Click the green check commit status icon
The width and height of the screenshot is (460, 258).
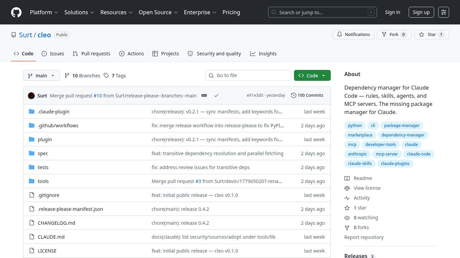point(216,95)
